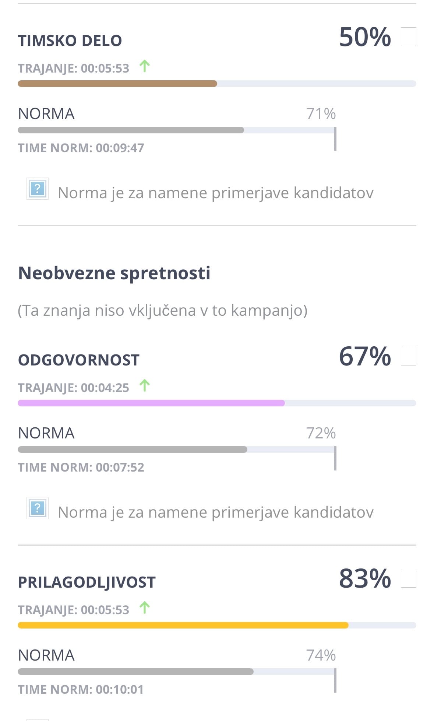Click the gray 71% norm bar

coord(131,130)
